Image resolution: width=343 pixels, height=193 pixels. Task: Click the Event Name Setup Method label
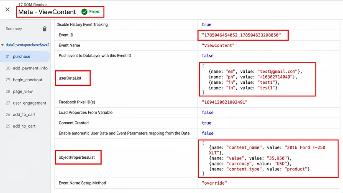pyautogui.click(x=82, y=183)
